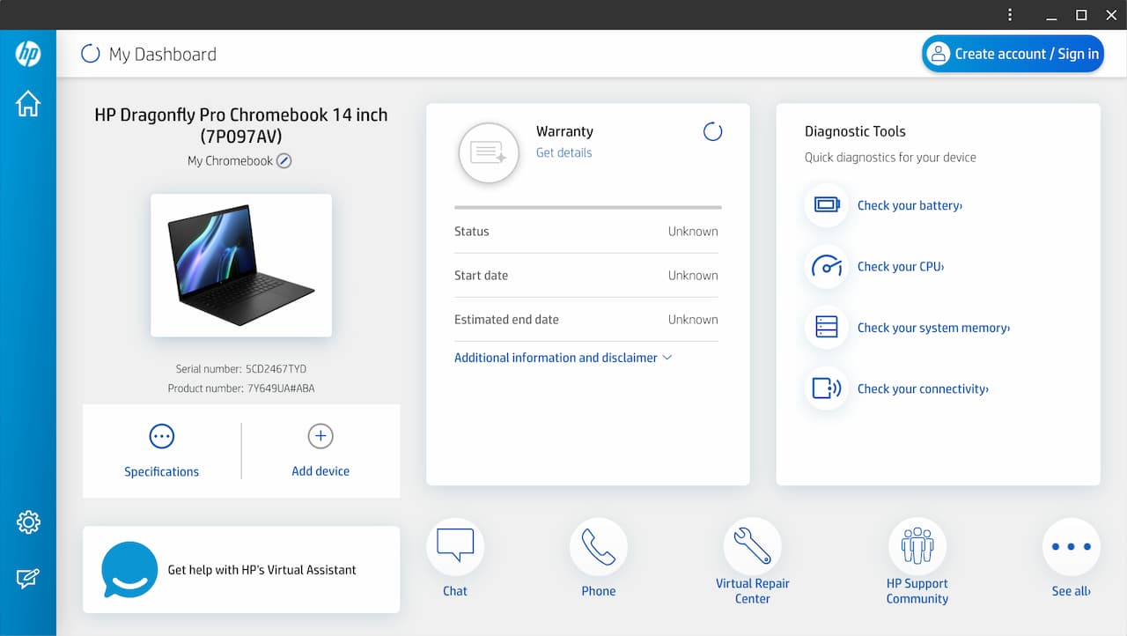Click the My Dashboard title

163,55
